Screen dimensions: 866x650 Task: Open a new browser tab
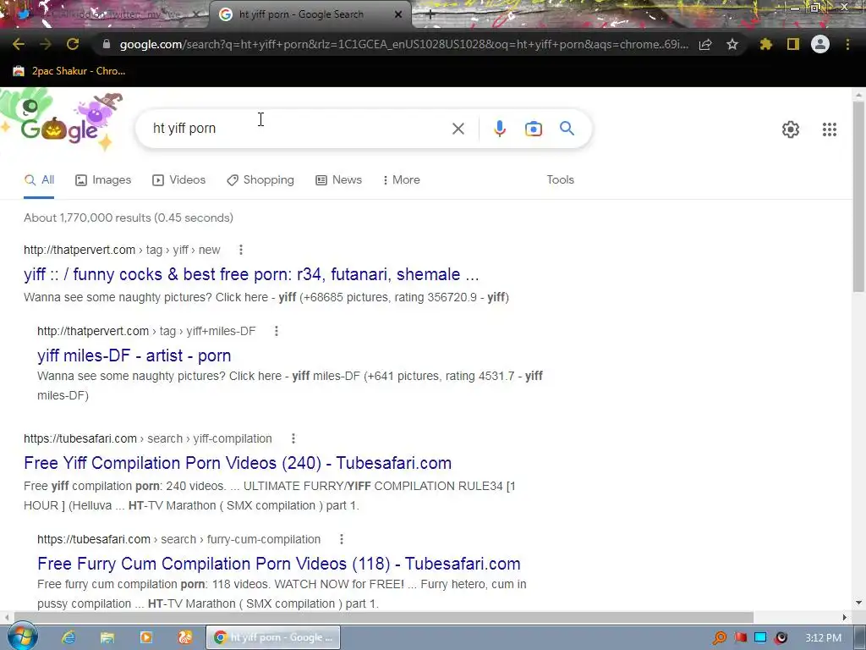pyautogui.click(x=430, y=14)
